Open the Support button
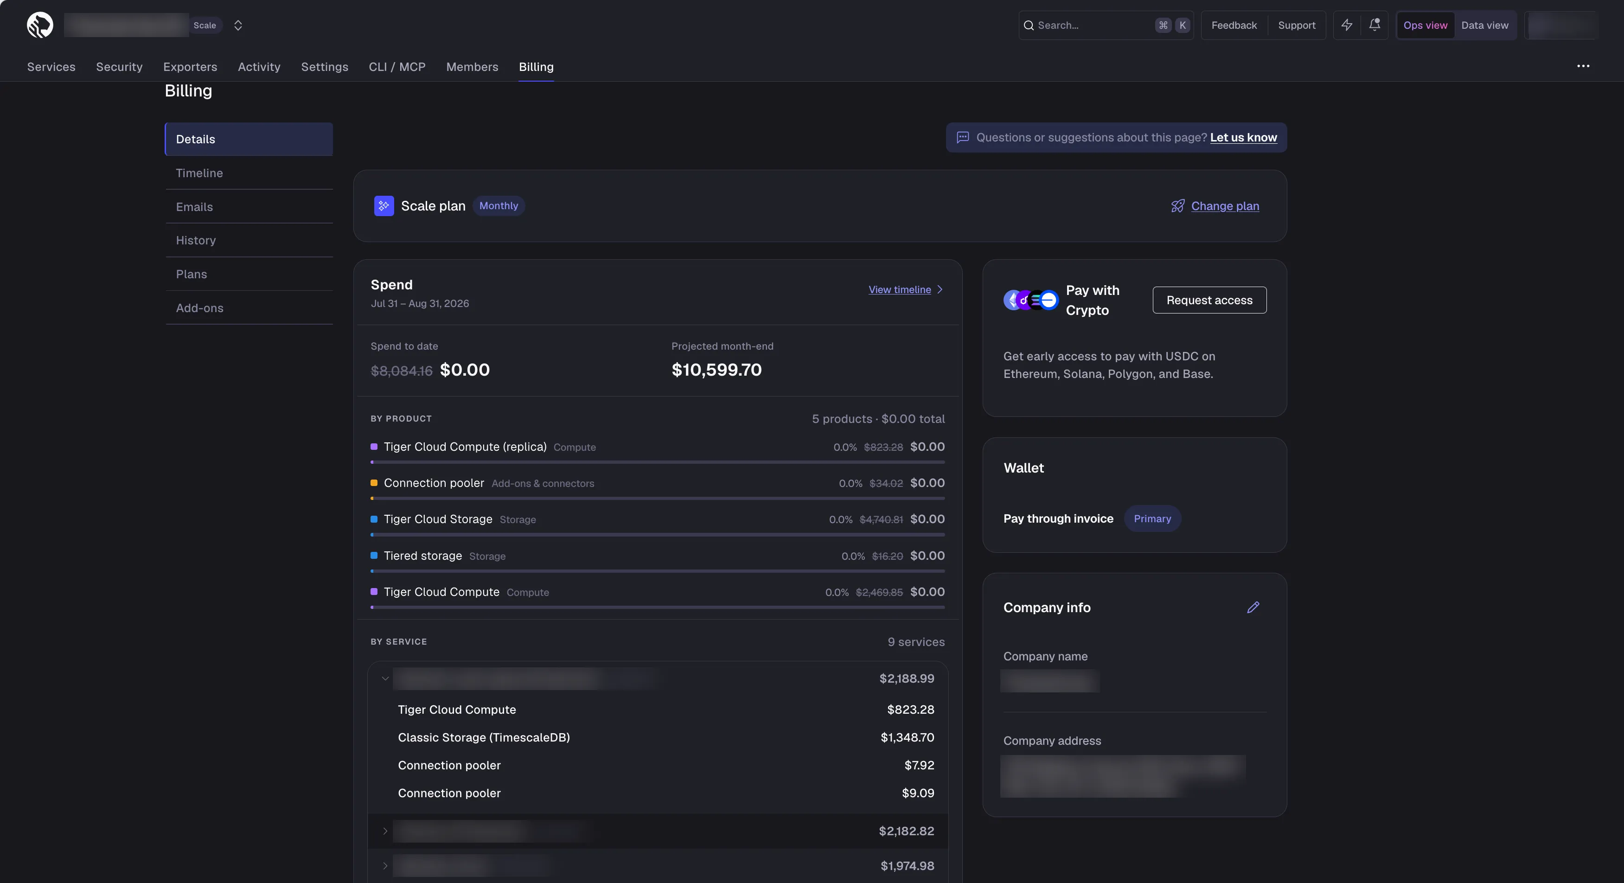Screen dimensions: 1624x883 pos(1296,25)
